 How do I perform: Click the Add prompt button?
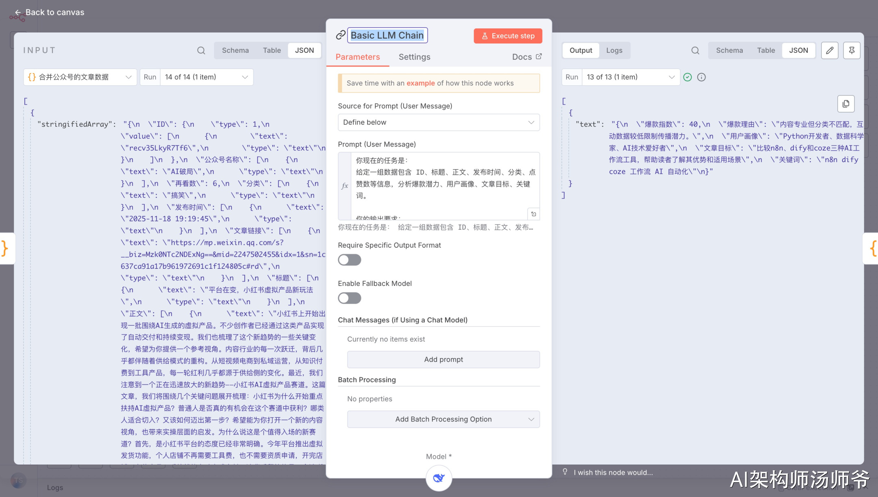[443, 359]
